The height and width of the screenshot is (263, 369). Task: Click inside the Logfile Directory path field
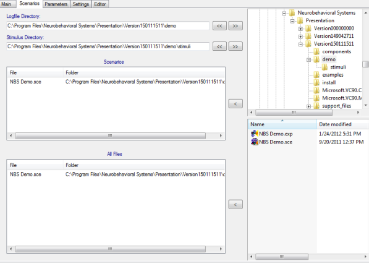point(108,26)
